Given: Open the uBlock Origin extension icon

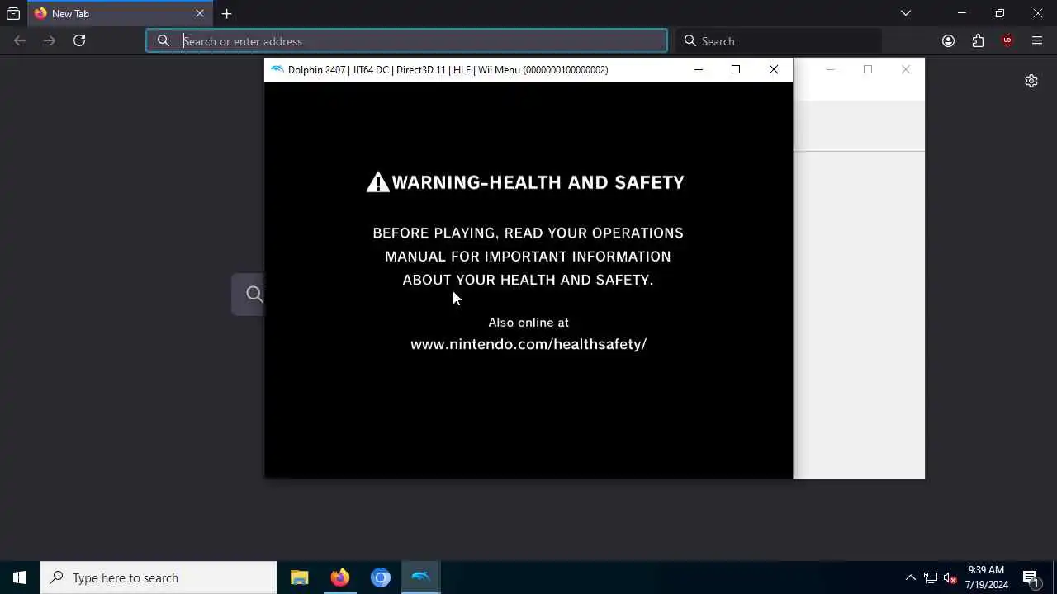Looking at the screenshot, I should [1007, 40].
